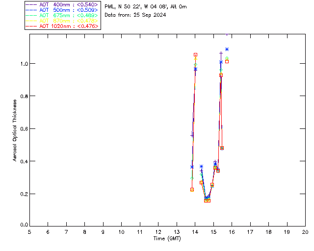Image resolution: width=314 pixels, height=251 pixels.
Task: Click the blue asterisk marker near 0.37 at 14:20
Action: click(x=202, y=167)
